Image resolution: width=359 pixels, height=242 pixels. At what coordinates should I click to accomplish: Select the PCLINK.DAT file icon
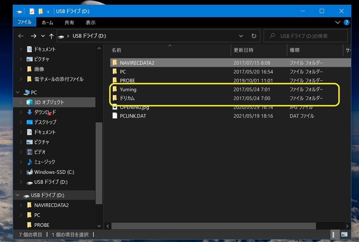coord(115,116)
